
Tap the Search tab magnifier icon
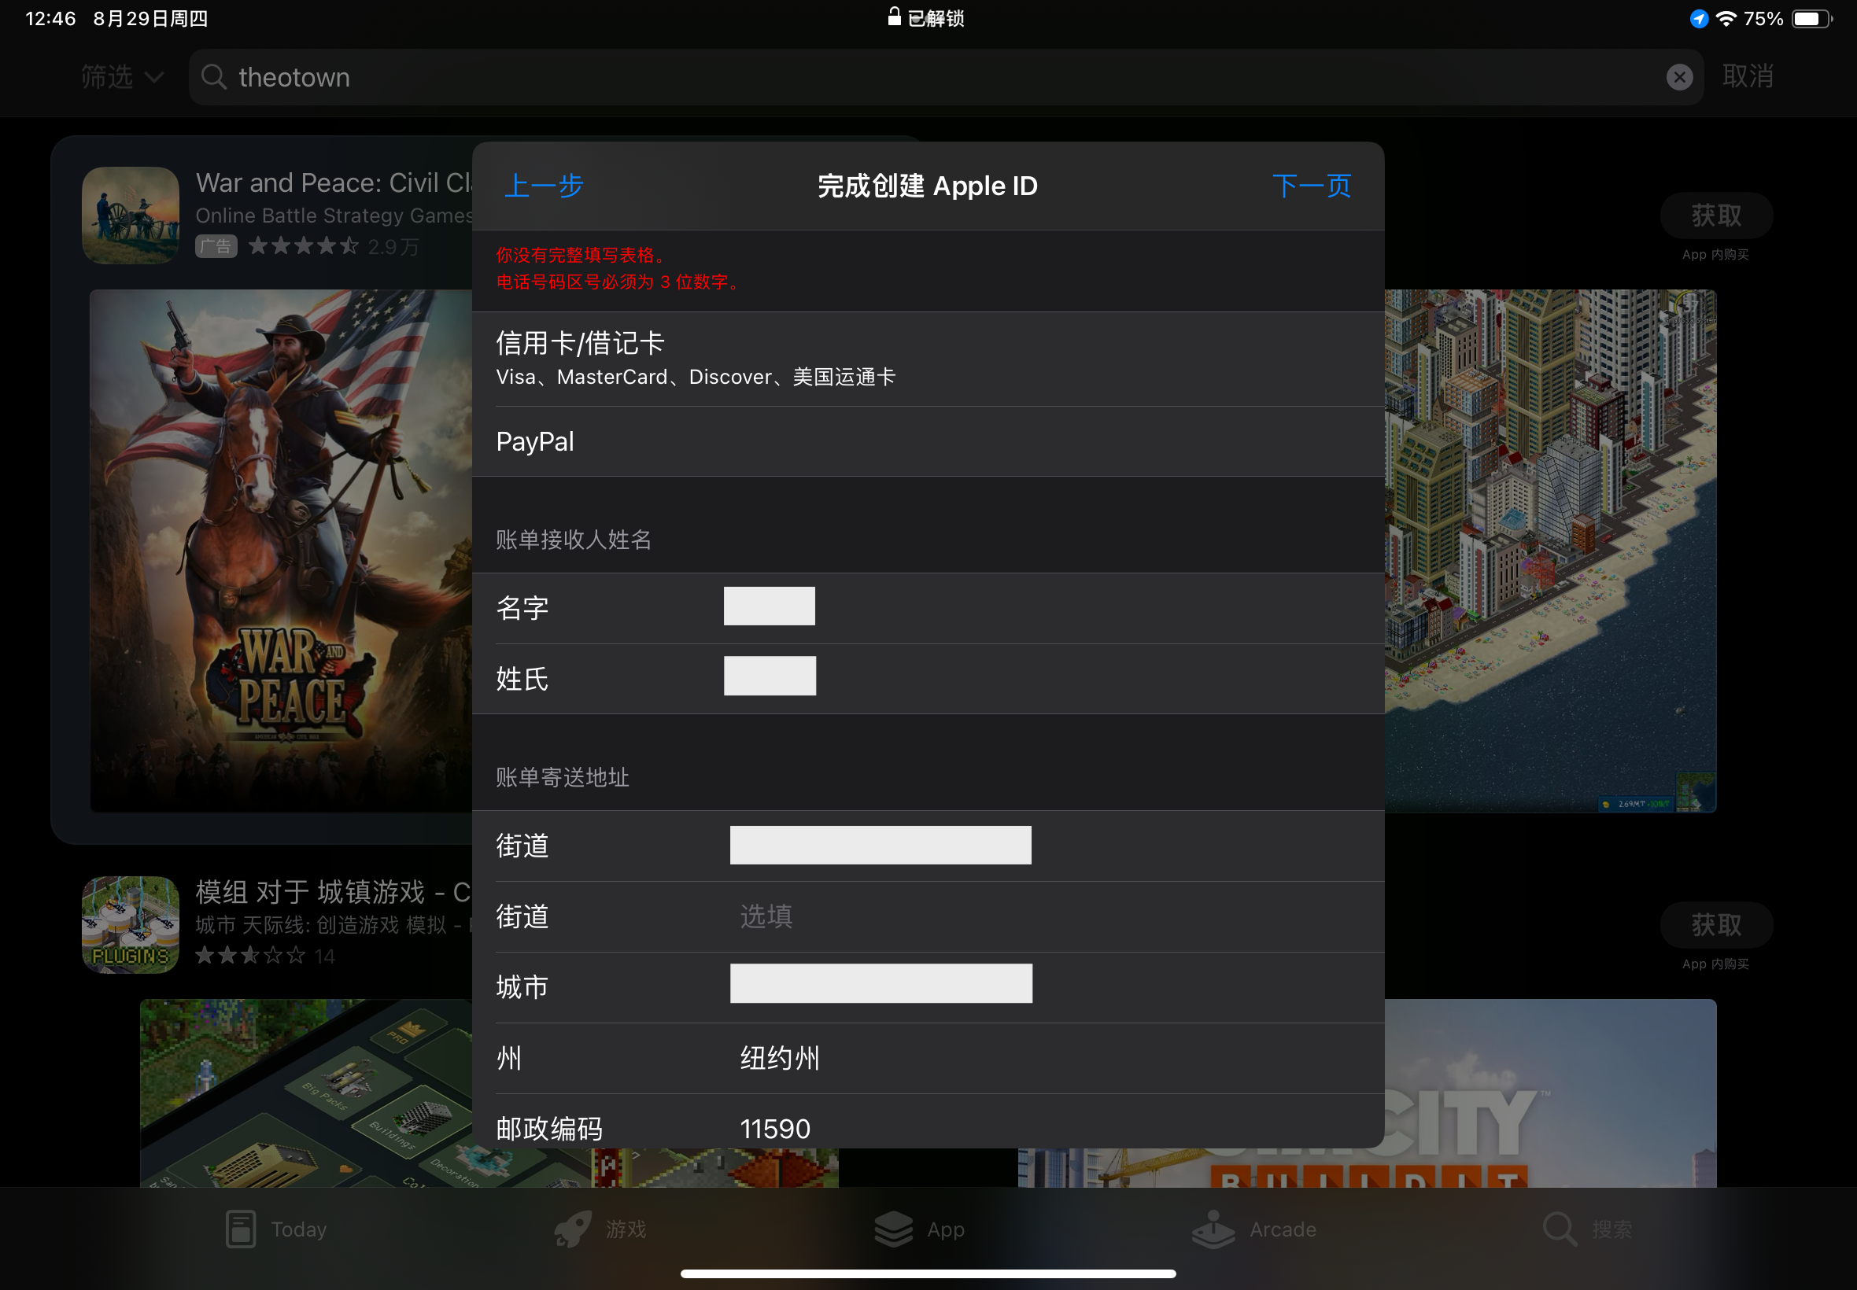(x=1558, y=1229)
